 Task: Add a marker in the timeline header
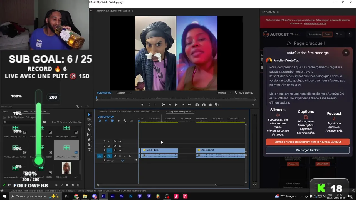coord(119,121)
